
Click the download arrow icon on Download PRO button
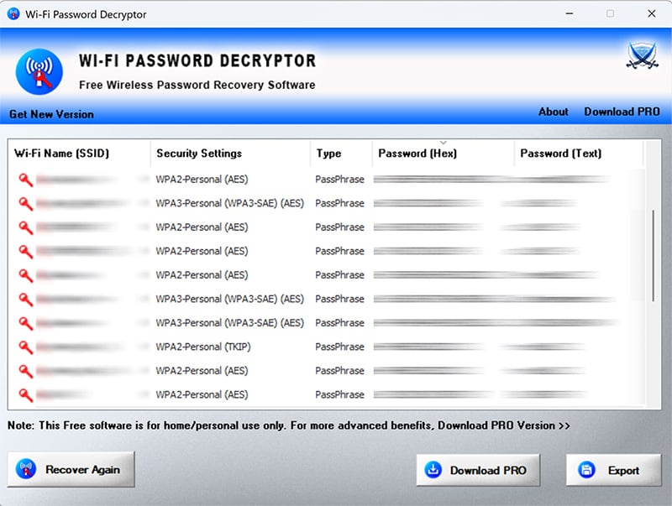pos(433,471)
